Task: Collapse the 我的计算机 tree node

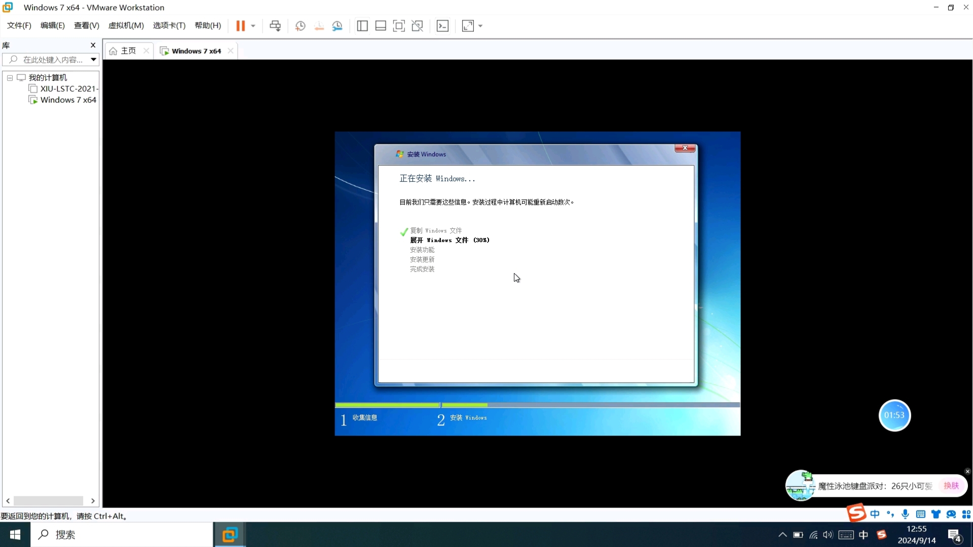Action: pos(10,78)
